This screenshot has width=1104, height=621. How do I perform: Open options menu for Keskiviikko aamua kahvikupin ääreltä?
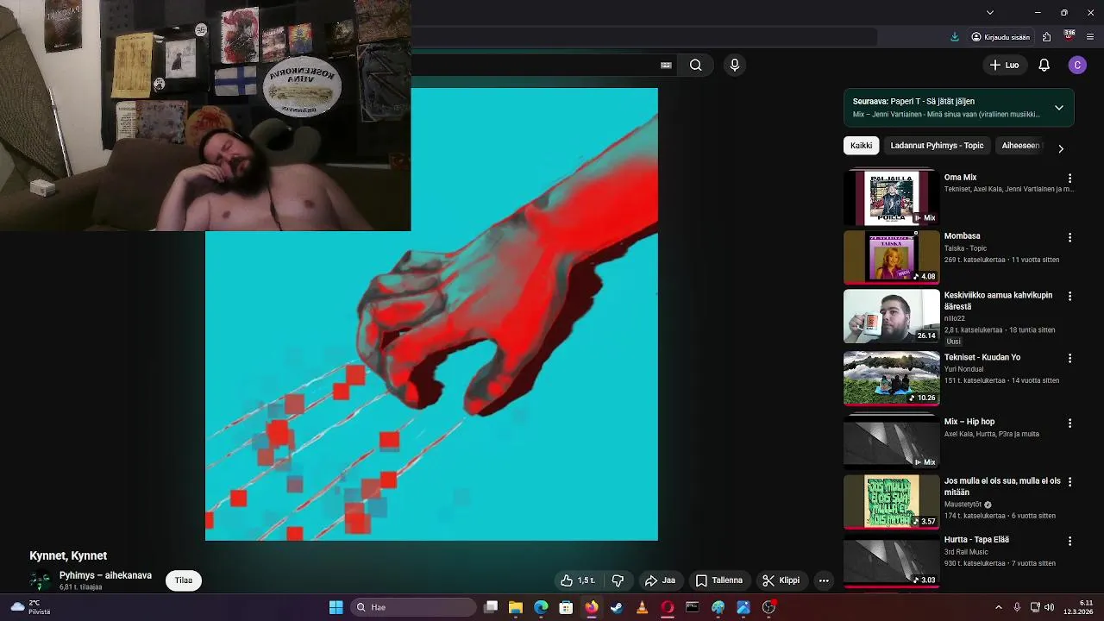[1069, 296]
